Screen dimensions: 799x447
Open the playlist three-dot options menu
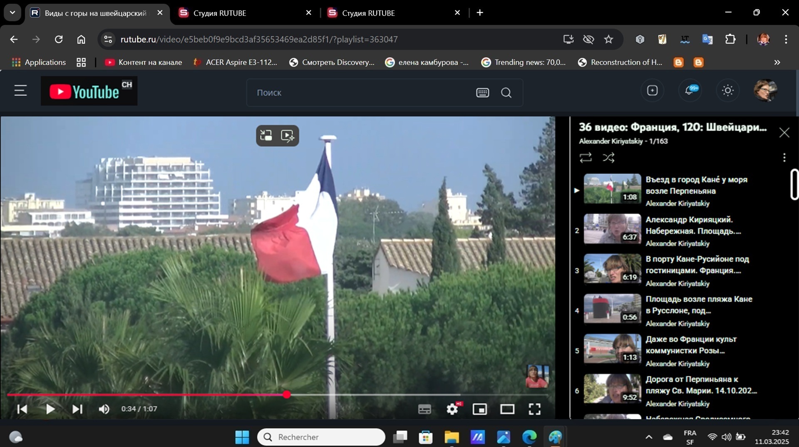click(x=784, y=157)
